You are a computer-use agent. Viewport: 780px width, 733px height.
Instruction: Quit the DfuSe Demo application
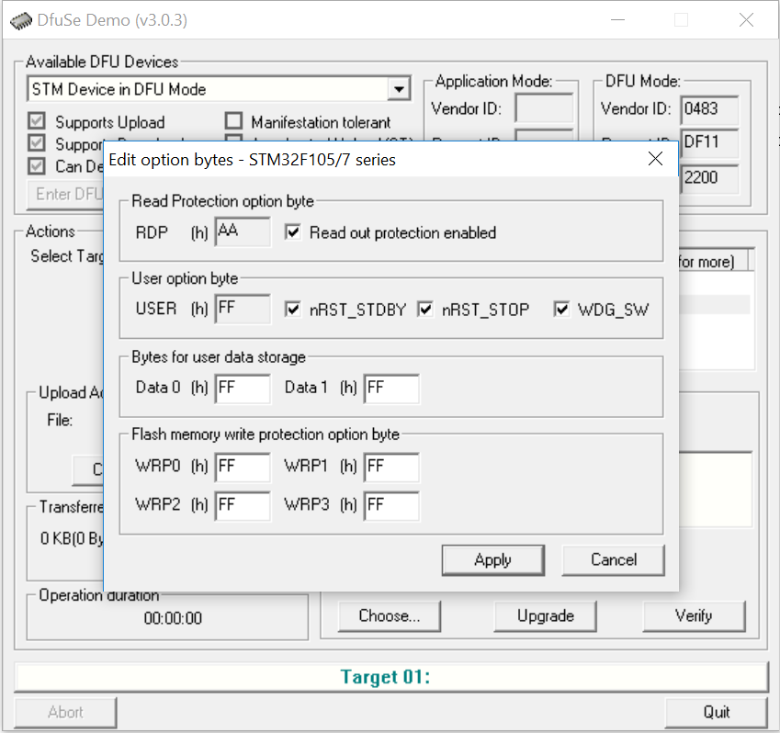pos(717,713)
